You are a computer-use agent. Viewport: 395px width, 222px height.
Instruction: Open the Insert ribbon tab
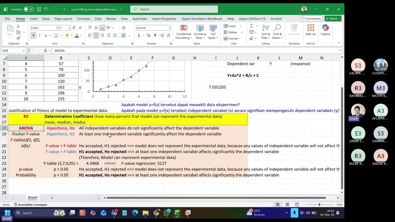click(34, 19)
